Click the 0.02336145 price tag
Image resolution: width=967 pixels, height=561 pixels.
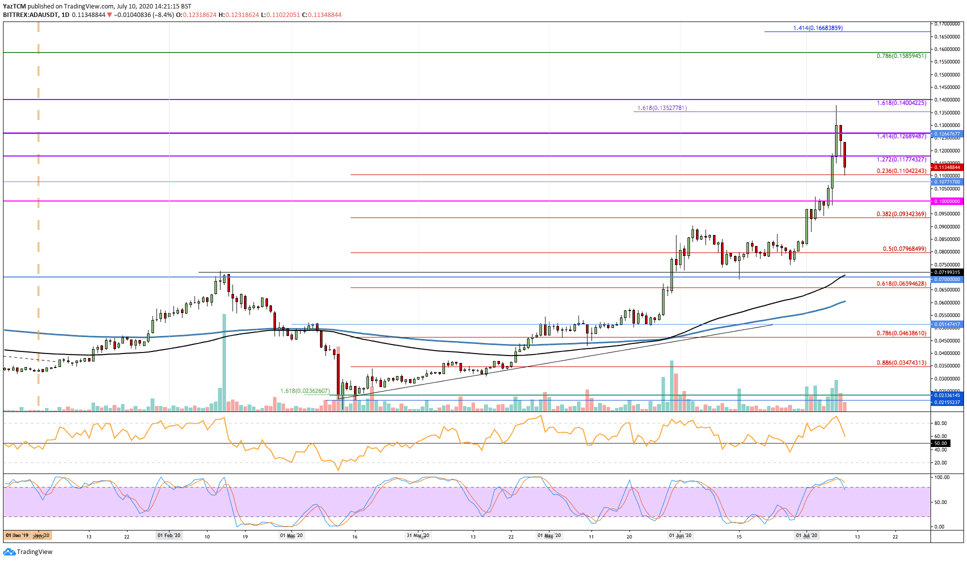[946, 395]
